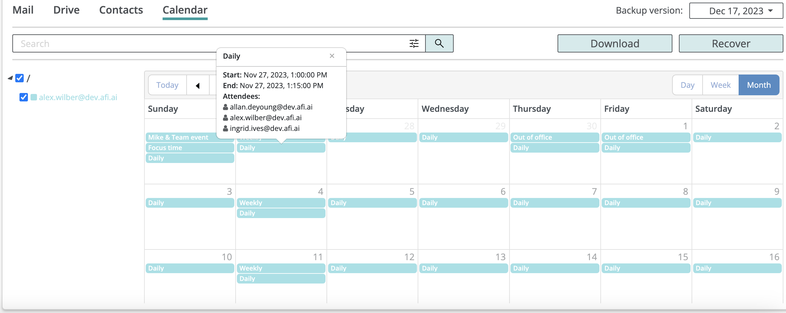Open the Drive tab
This screenshot has height=313, width=786.
(67, 10)
